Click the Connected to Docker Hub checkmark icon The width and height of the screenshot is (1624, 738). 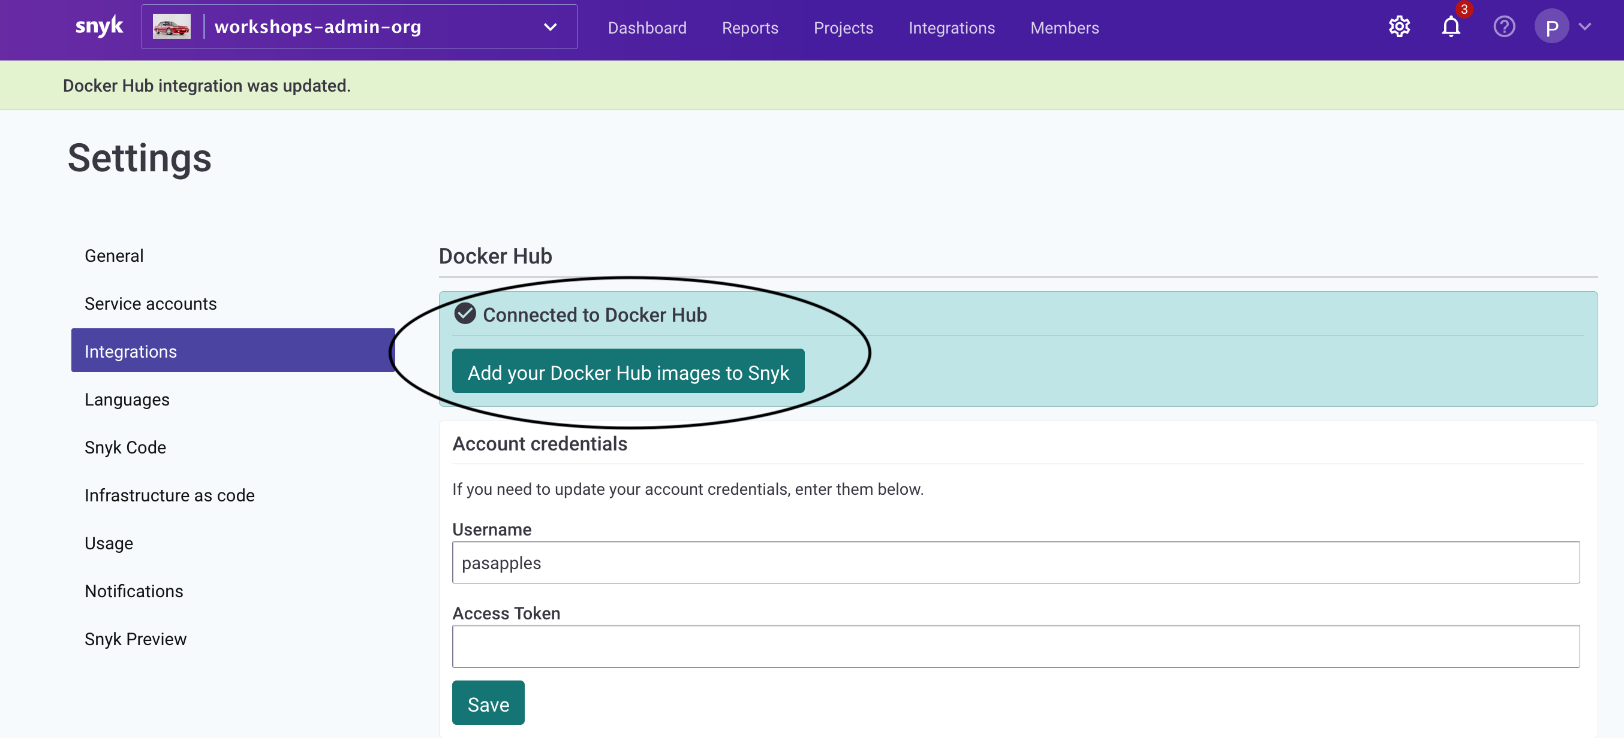[x=465, y=313]
